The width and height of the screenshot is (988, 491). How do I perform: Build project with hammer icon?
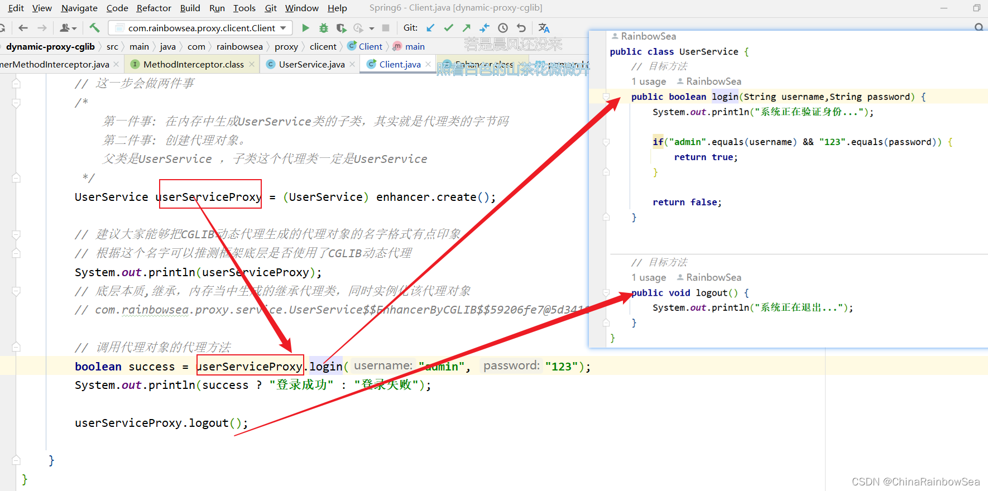94,28
